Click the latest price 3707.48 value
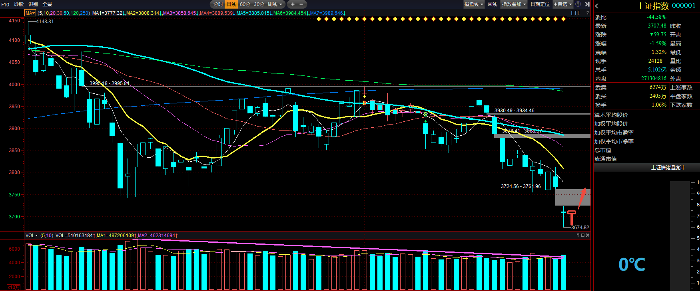 [x=657, y=26]
